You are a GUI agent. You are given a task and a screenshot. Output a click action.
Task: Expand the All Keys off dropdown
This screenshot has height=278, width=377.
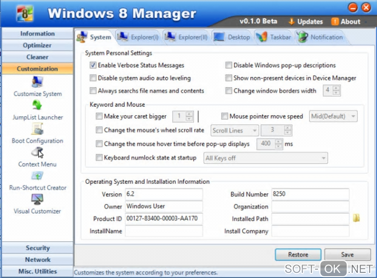point(265,158)
